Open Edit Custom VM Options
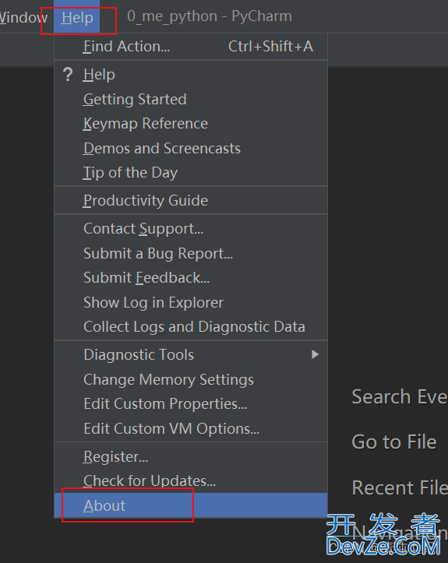The height and width of the screenshot is (563, 448). pos(191,429)
